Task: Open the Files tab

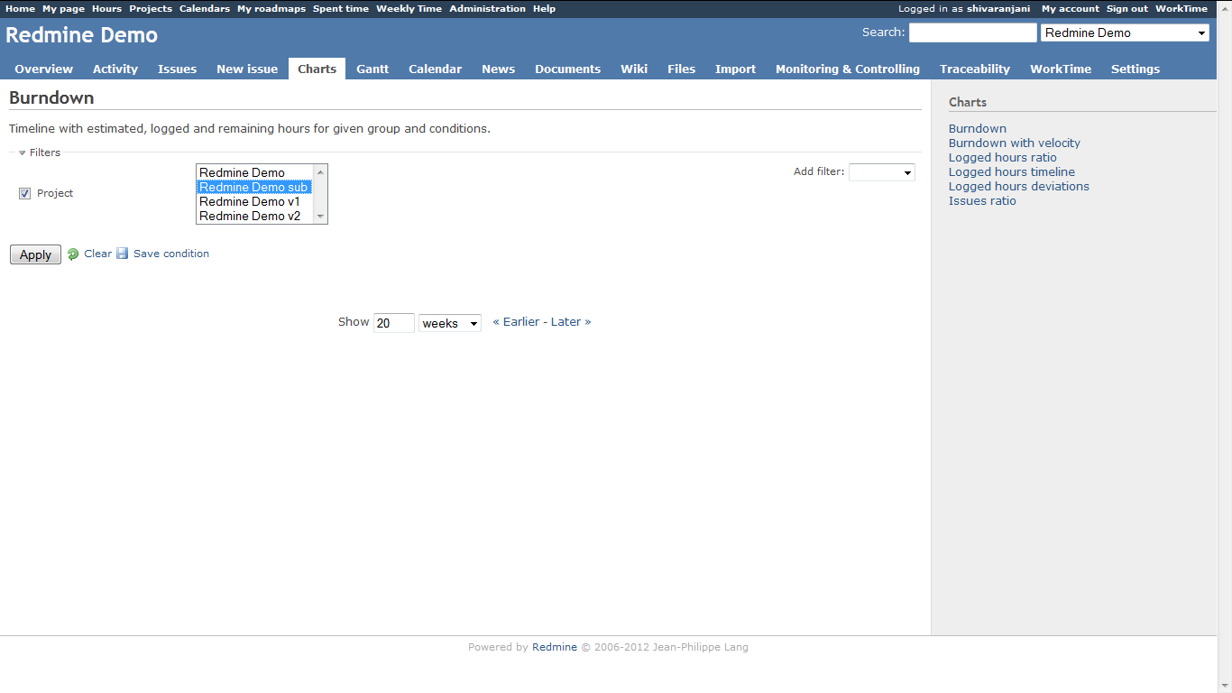Action: [681, 69]
